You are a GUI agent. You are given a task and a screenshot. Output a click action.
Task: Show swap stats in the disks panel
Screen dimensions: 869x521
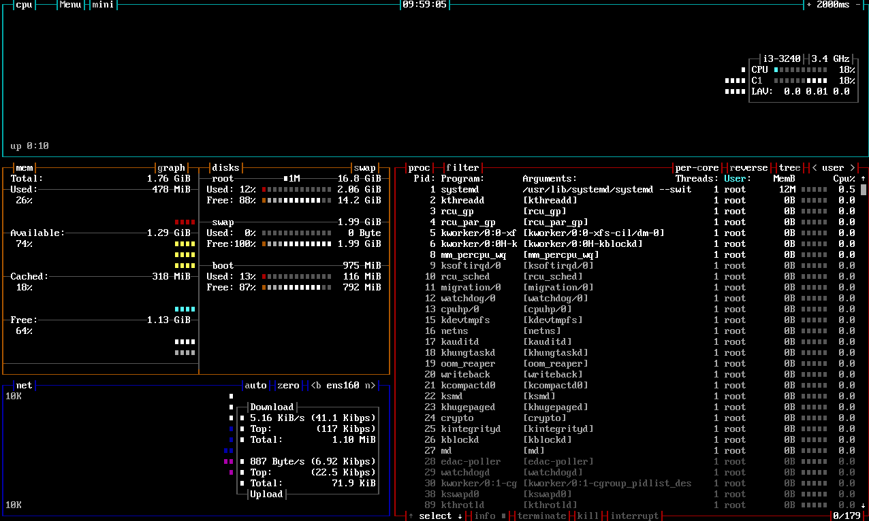pyautogui.click(x=366, y=167)
